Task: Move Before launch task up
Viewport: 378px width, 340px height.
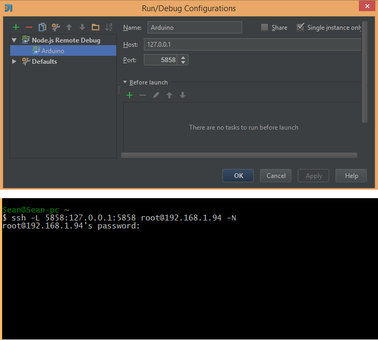Action: click(169, 95)
